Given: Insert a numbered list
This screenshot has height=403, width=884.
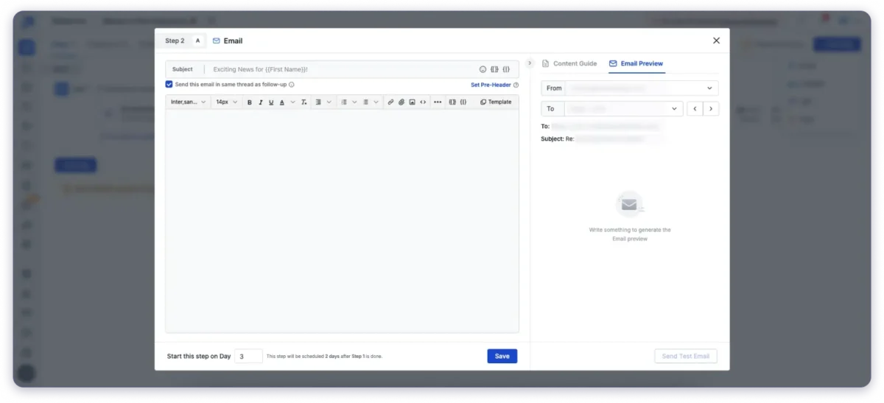Looking at the screenshot, I should 344,102.
